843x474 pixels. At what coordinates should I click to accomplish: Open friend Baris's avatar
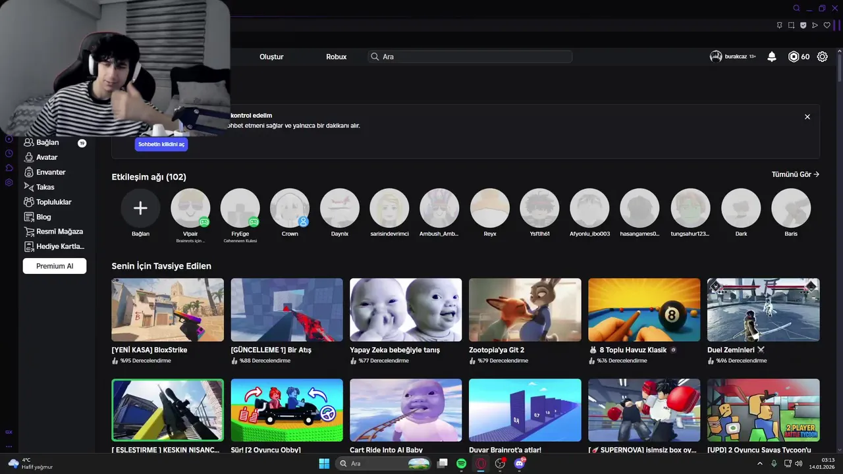pos(791,208)
